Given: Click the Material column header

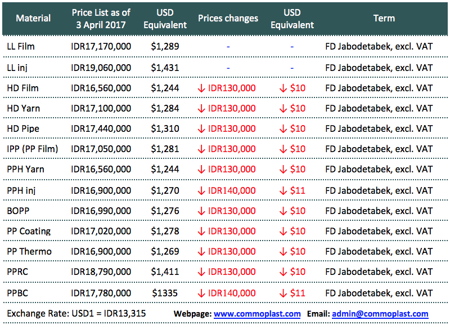Looking at the screenshot, I should (32, 19).
